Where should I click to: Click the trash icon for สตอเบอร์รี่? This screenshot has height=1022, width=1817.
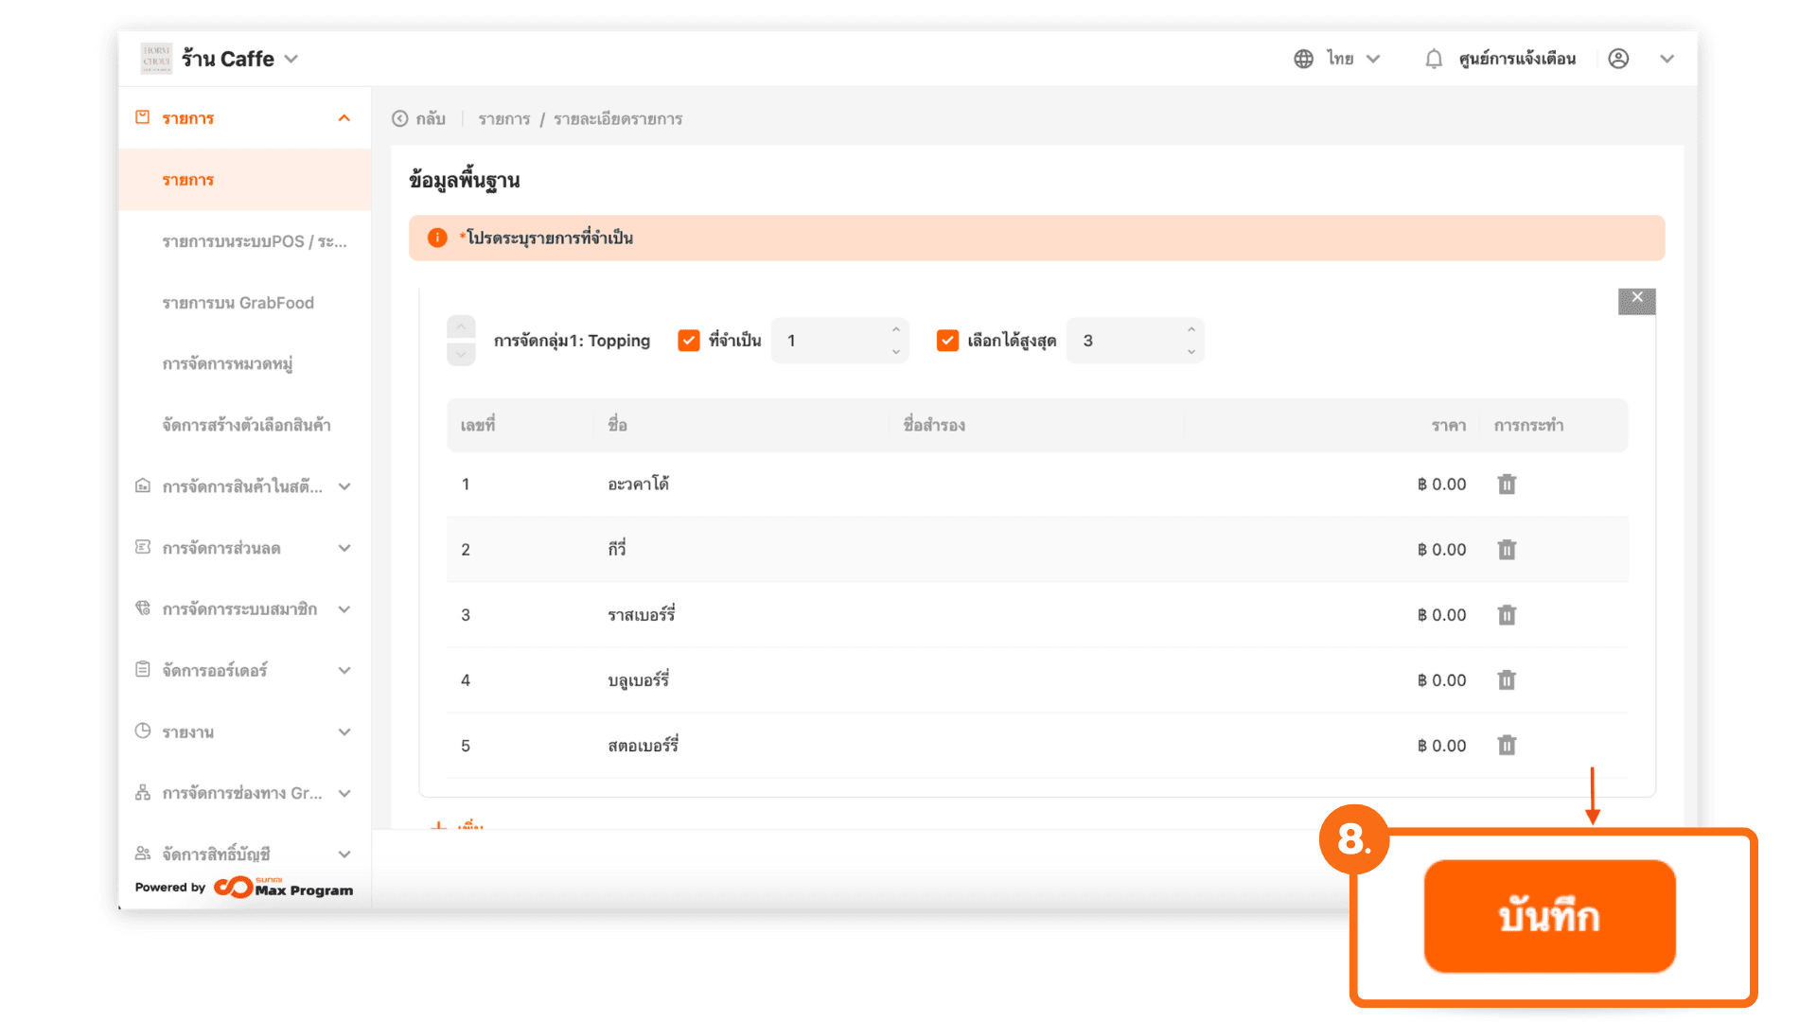click(x=1507, y=746)
